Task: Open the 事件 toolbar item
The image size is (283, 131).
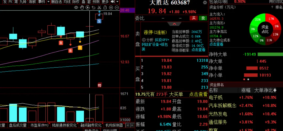Action: click(41, 2)
